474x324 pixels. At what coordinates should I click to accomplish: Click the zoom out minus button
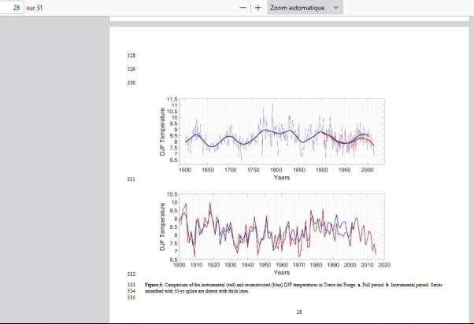pyautogui.click(x=243, y=7)
